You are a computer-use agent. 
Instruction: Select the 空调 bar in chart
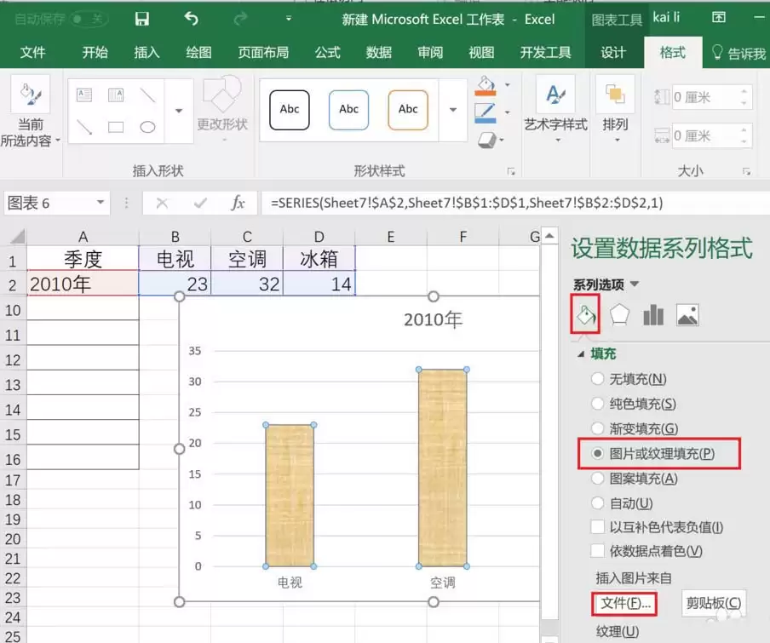(442, 468)
